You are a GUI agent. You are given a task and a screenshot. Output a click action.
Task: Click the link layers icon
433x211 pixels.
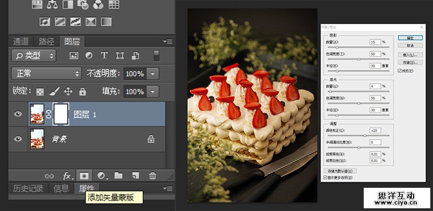point(49,176)
